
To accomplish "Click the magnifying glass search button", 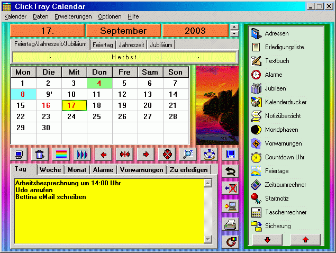I will [x=188, y=154].
